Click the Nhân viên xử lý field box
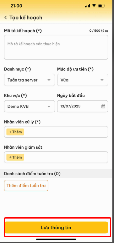114x243 pixels. (56, 132)
